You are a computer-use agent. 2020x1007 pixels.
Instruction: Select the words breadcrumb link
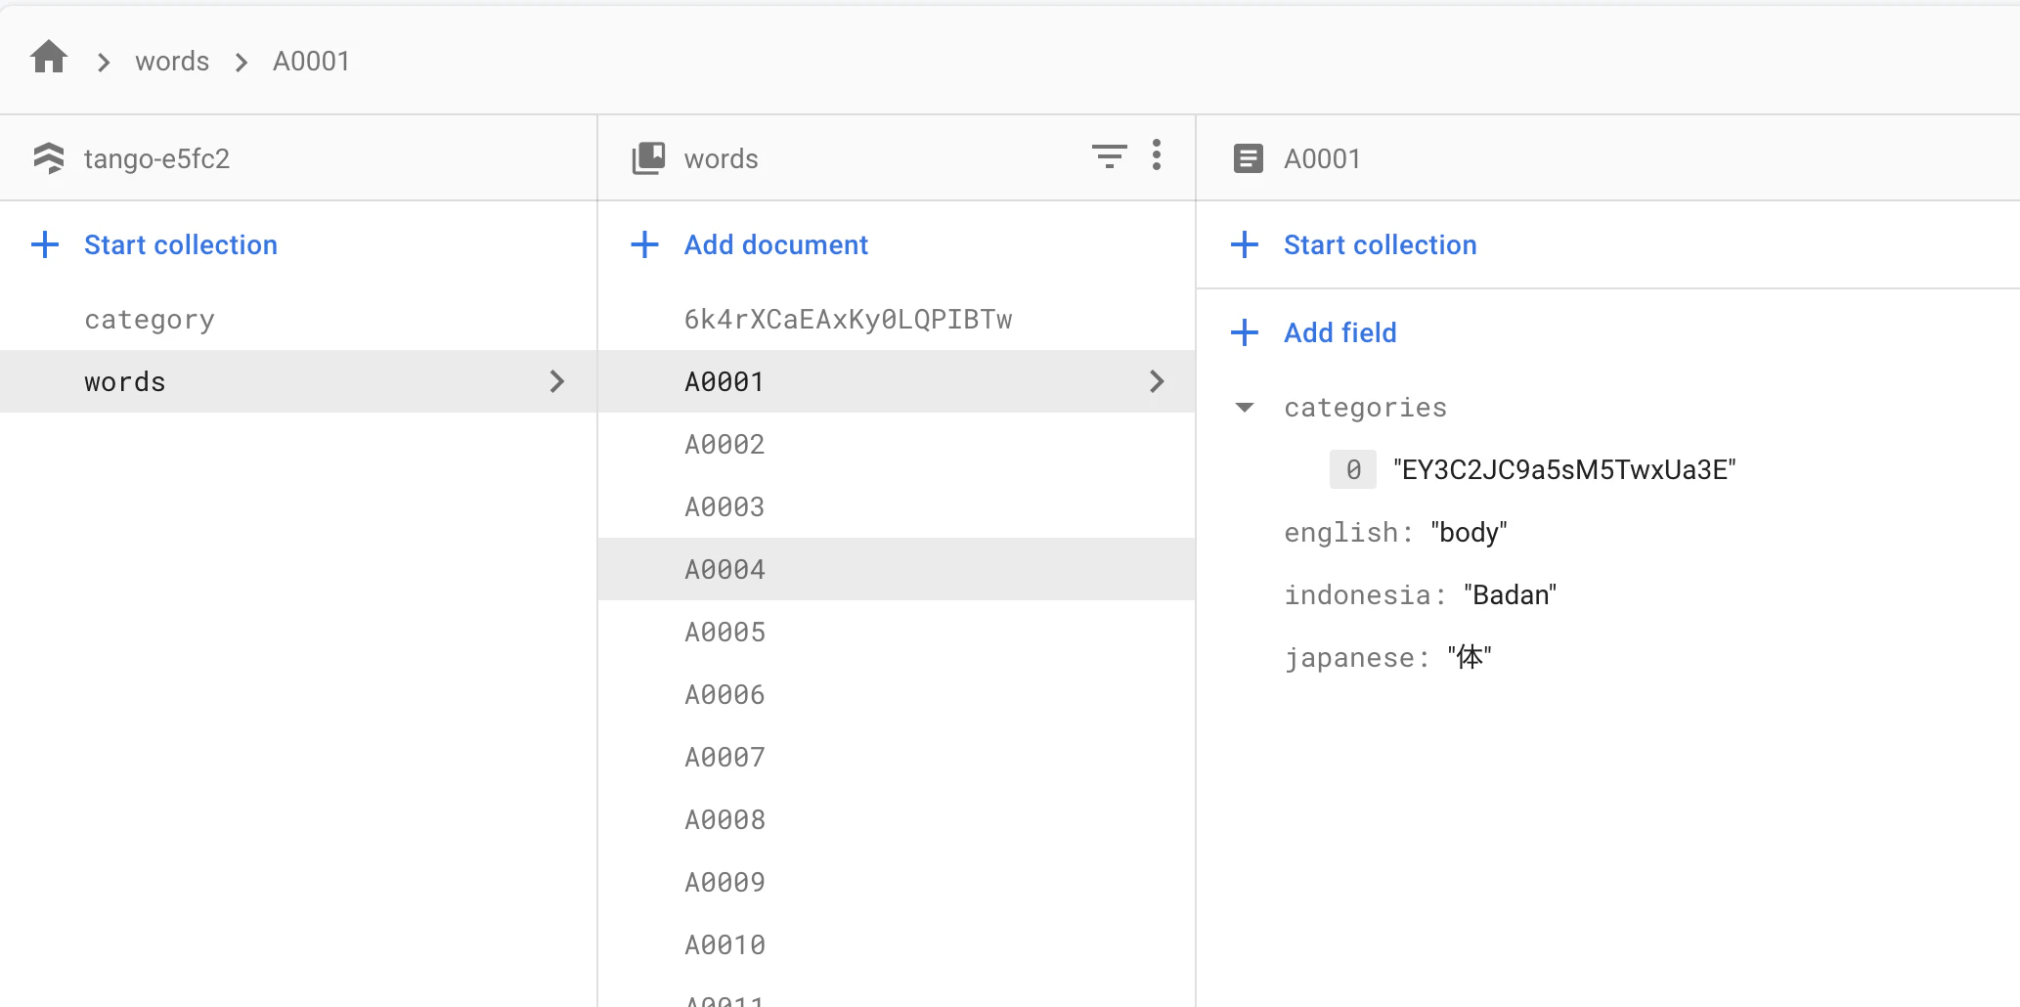pos(172,62)
